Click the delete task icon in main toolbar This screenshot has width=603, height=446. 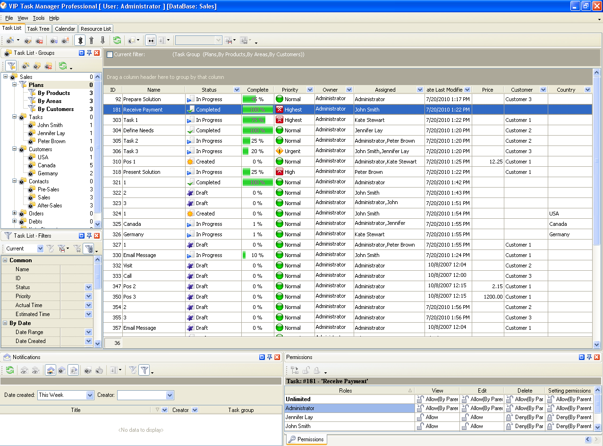point(40,41)
